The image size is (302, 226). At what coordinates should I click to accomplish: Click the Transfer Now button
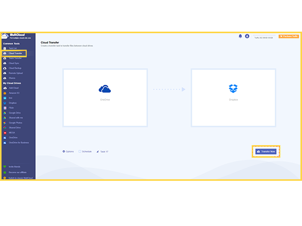pos(266,152)
